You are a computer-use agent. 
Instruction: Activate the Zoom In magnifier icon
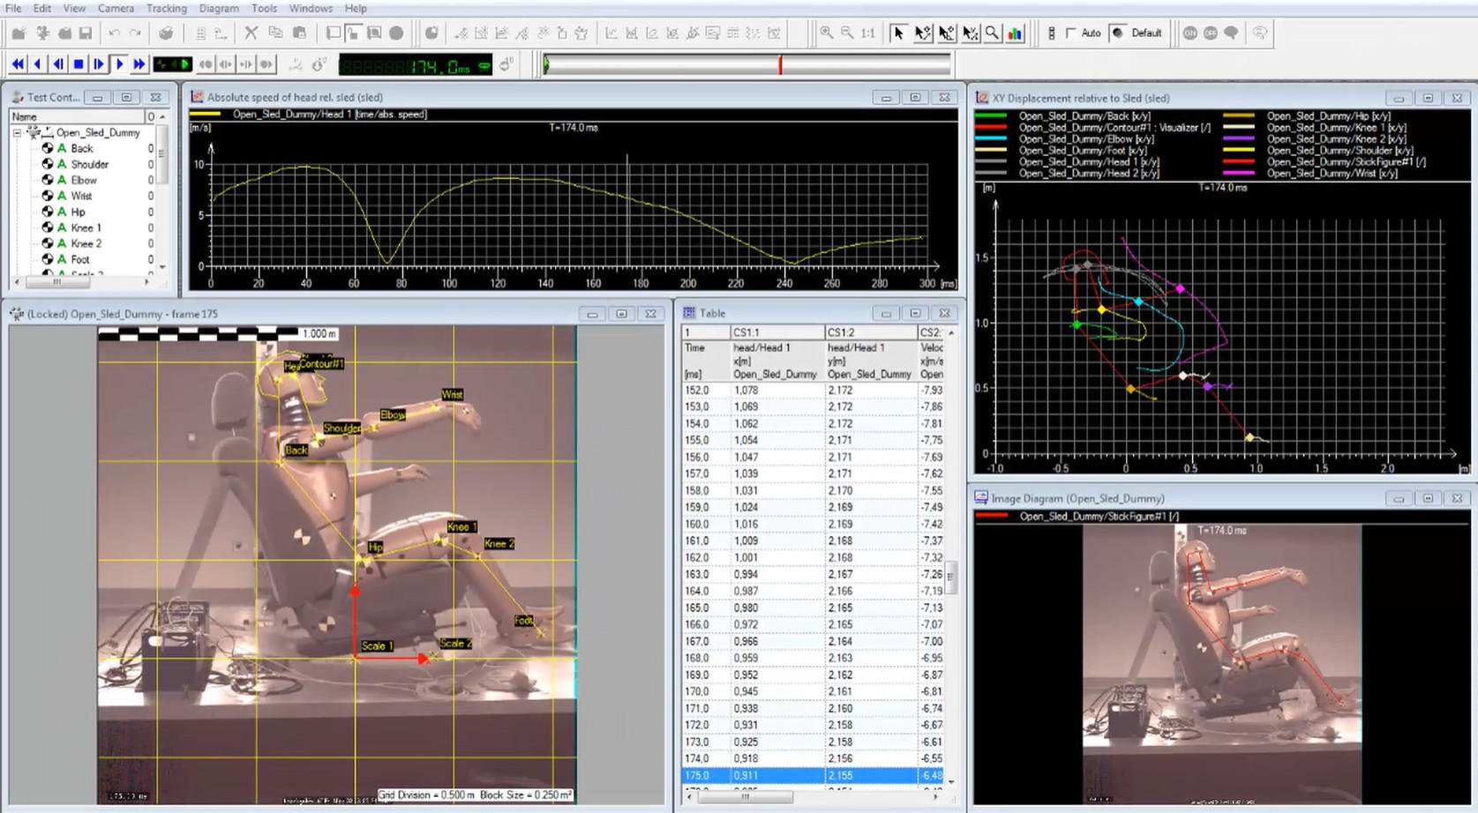pos(828,33)
